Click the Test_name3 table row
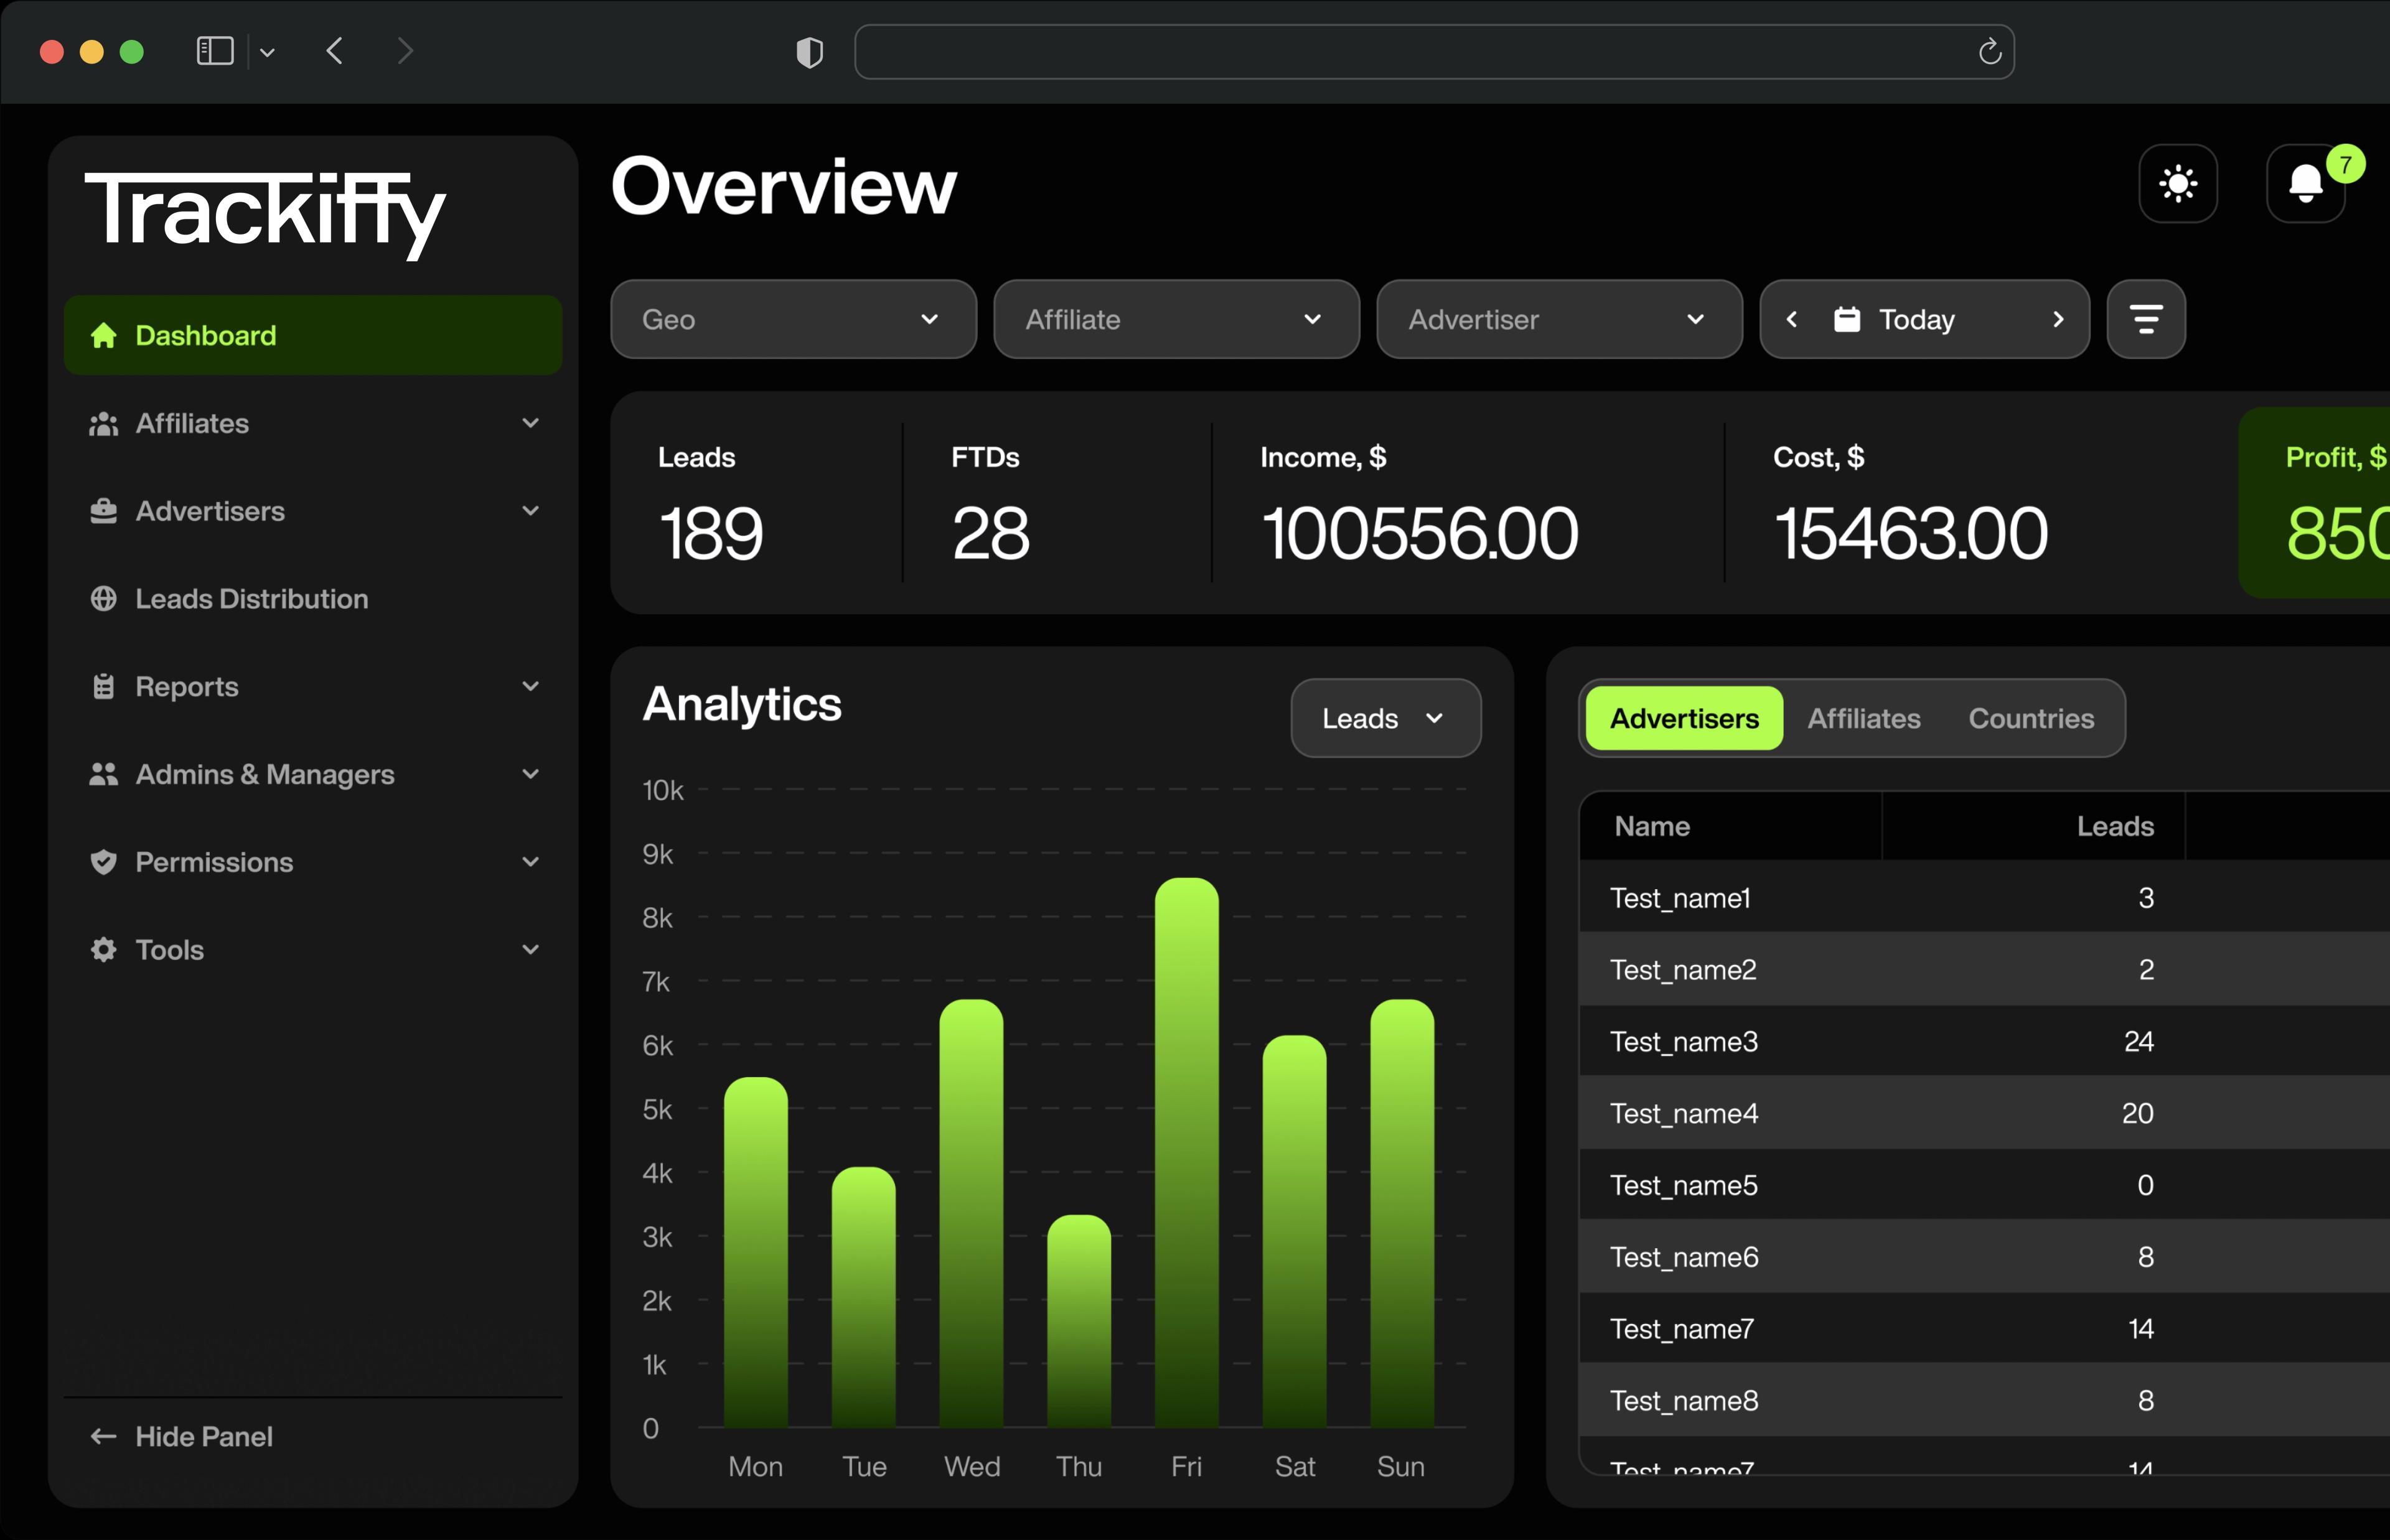The width and height of the screenshot is (2390, 1540). point(1880,1041)
